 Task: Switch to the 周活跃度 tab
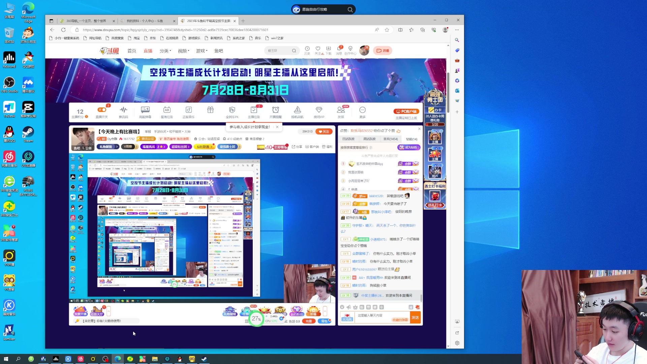pos(369,139)
